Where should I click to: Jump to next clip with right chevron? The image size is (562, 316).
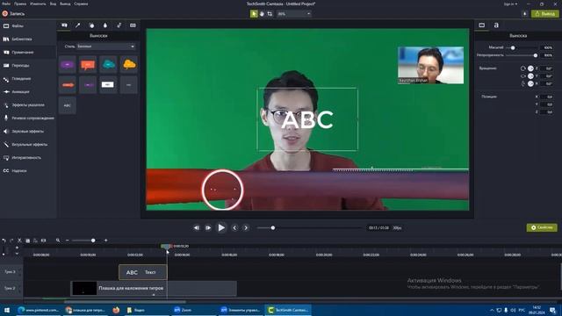click(x=246, y=228)
